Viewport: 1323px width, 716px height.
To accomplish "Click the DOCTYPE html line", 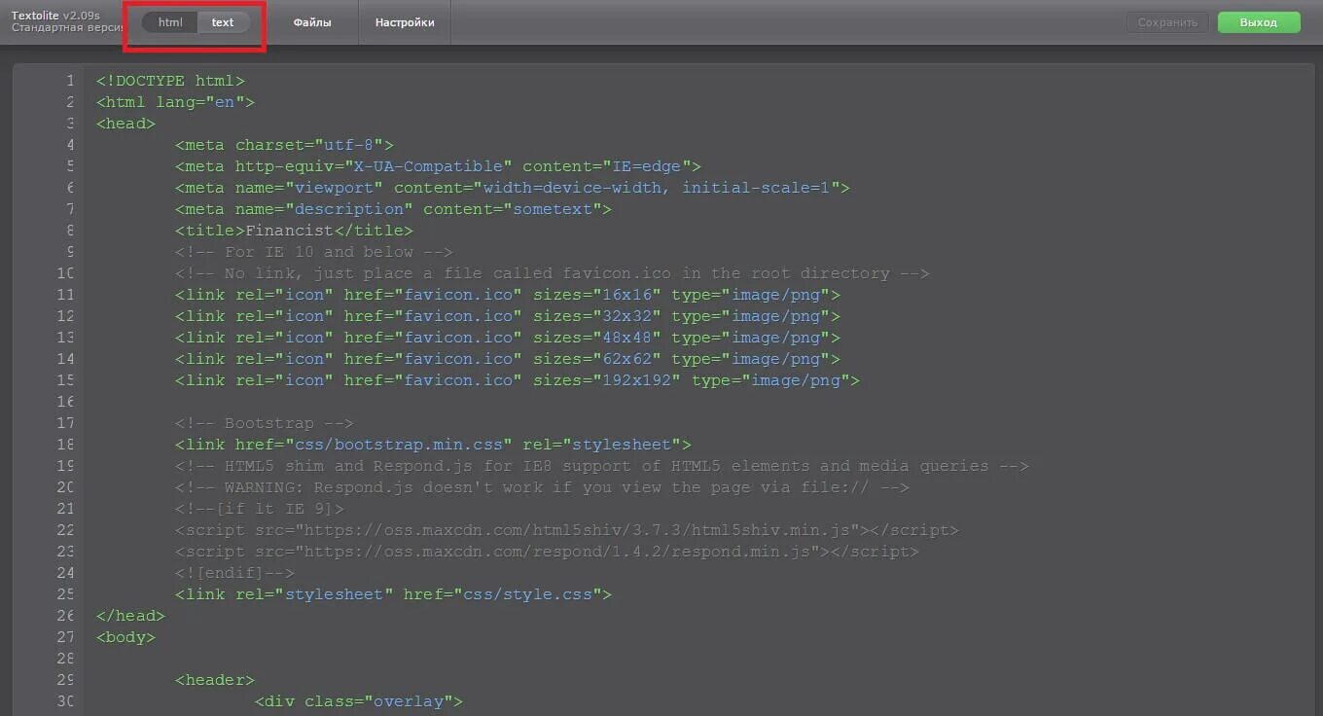I will [170, 81].
